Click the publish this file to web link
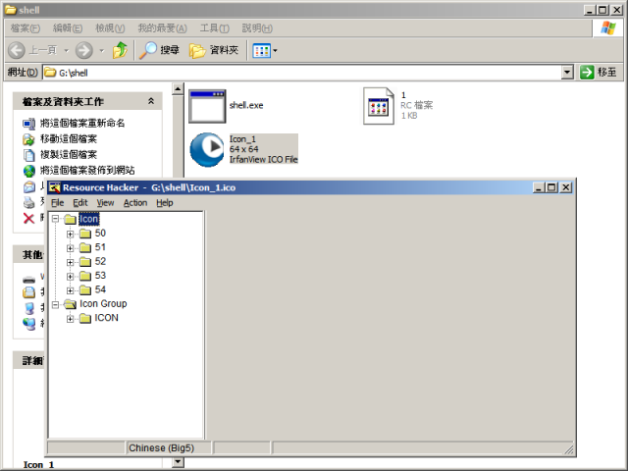This screenshot has width=628, height=471. pyautogui.click(x=87, y=170)
